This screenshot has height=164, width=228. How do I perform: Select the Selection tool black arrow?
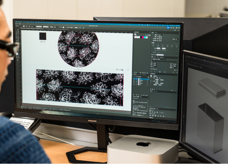pos(16,30)
